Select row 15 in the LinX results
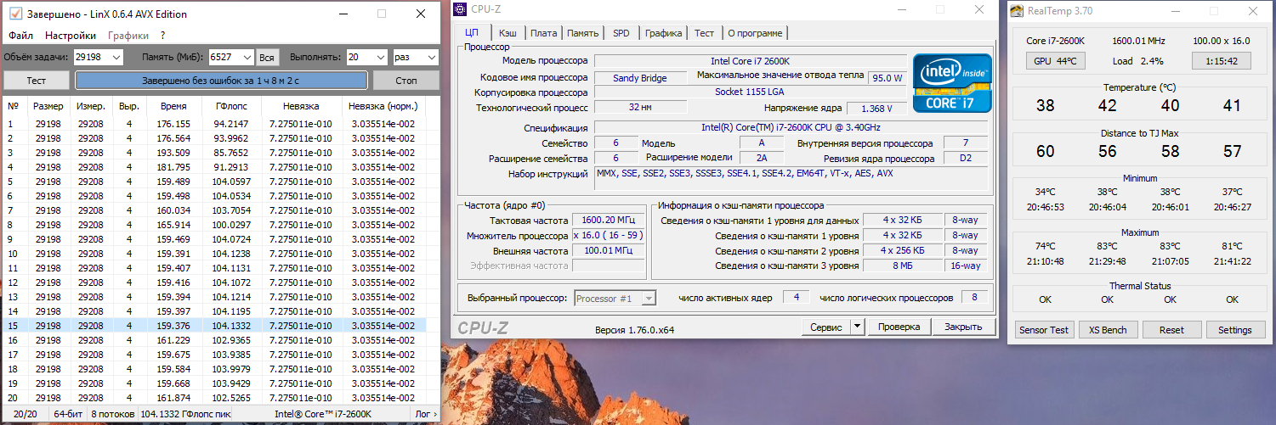 pos(213,326)
